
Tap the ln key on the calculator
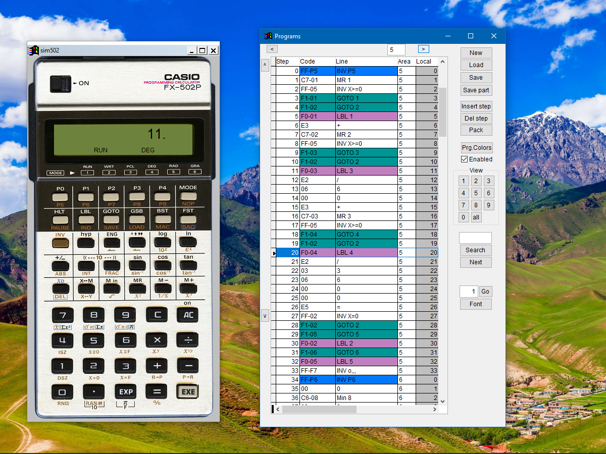pos(188,243)
